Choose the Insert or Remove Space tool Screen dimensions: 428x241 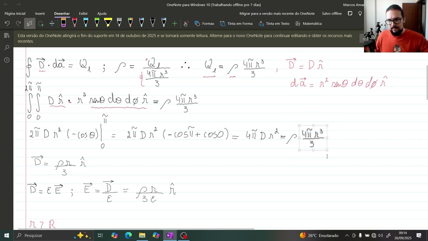pos(52,23)
